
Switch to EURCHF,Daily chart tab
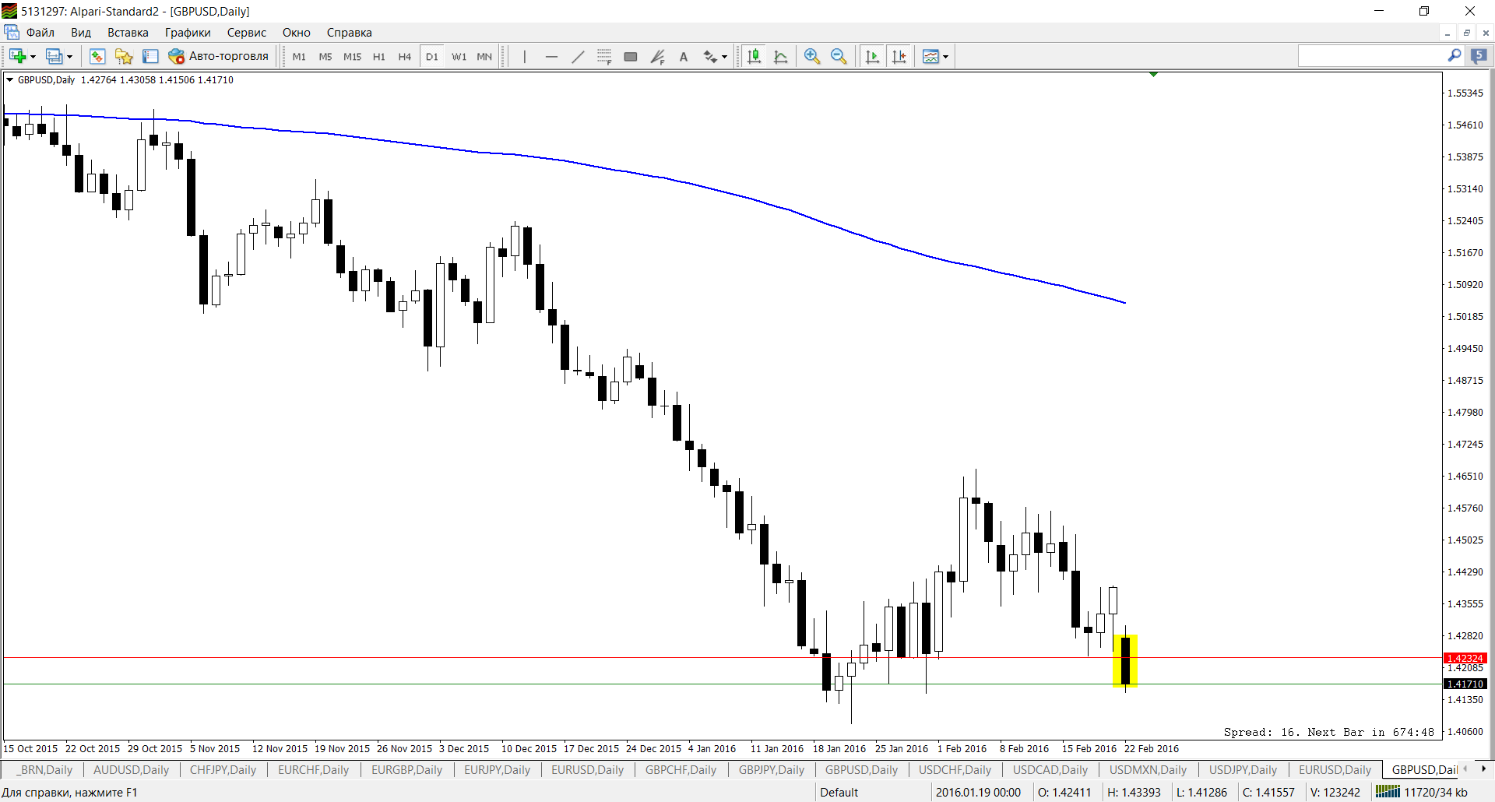click(x=313, y=770)
